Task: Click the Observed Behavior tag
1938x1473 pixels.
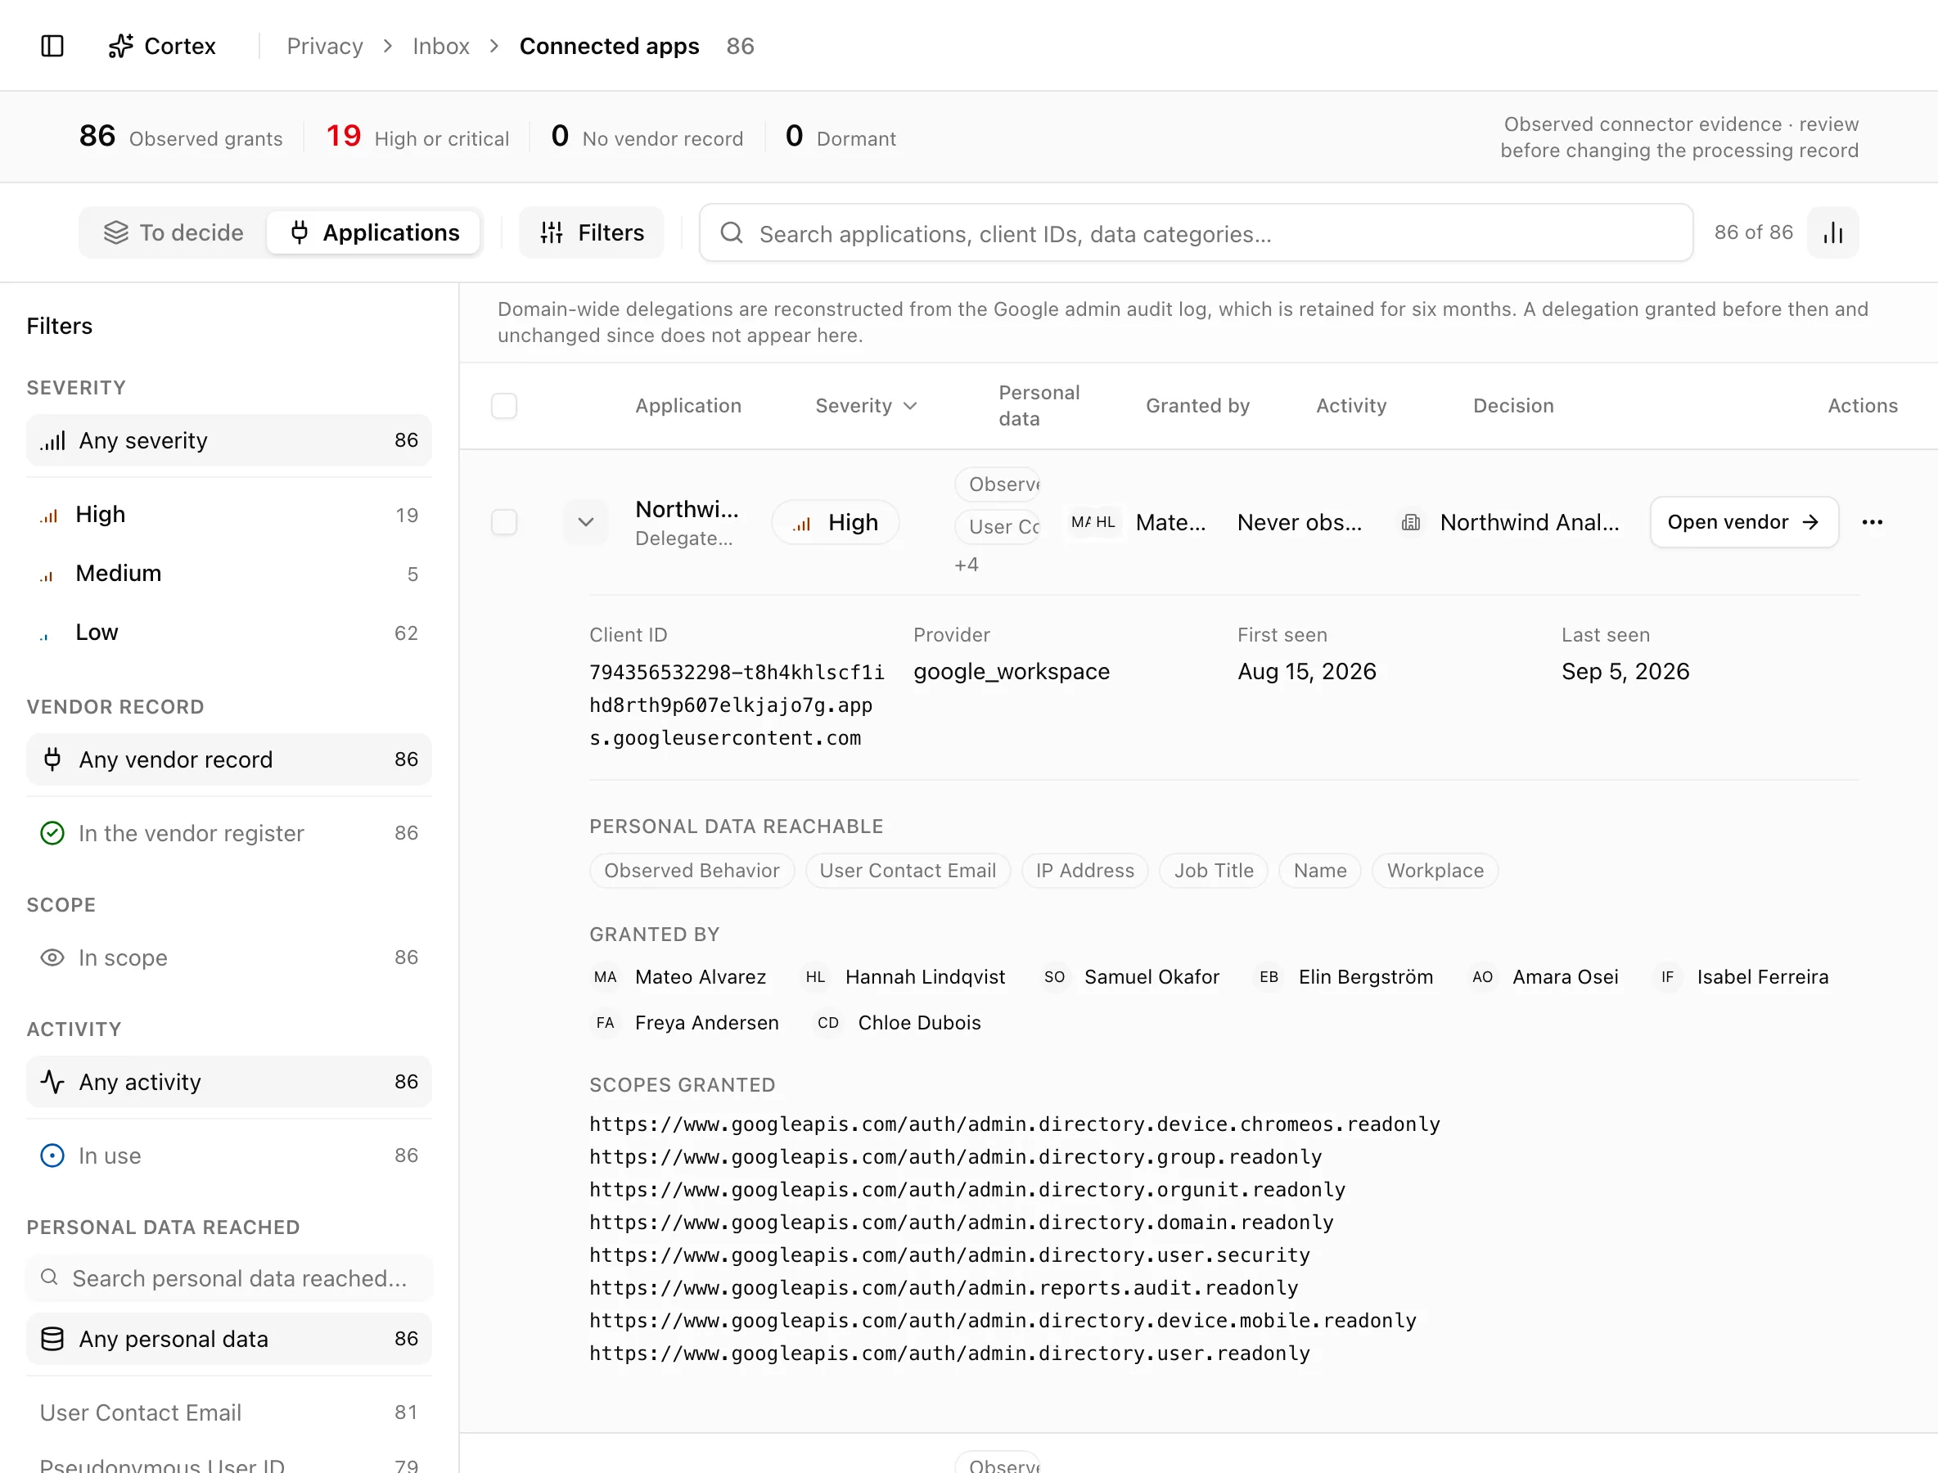Action: click(x=692, y=871)
